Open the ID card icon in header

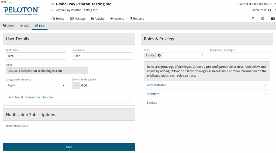coord(273,19)
